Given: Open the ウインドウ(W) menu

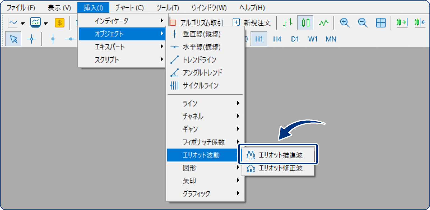Looking at the screenshot, I should [x=209, y=8].
